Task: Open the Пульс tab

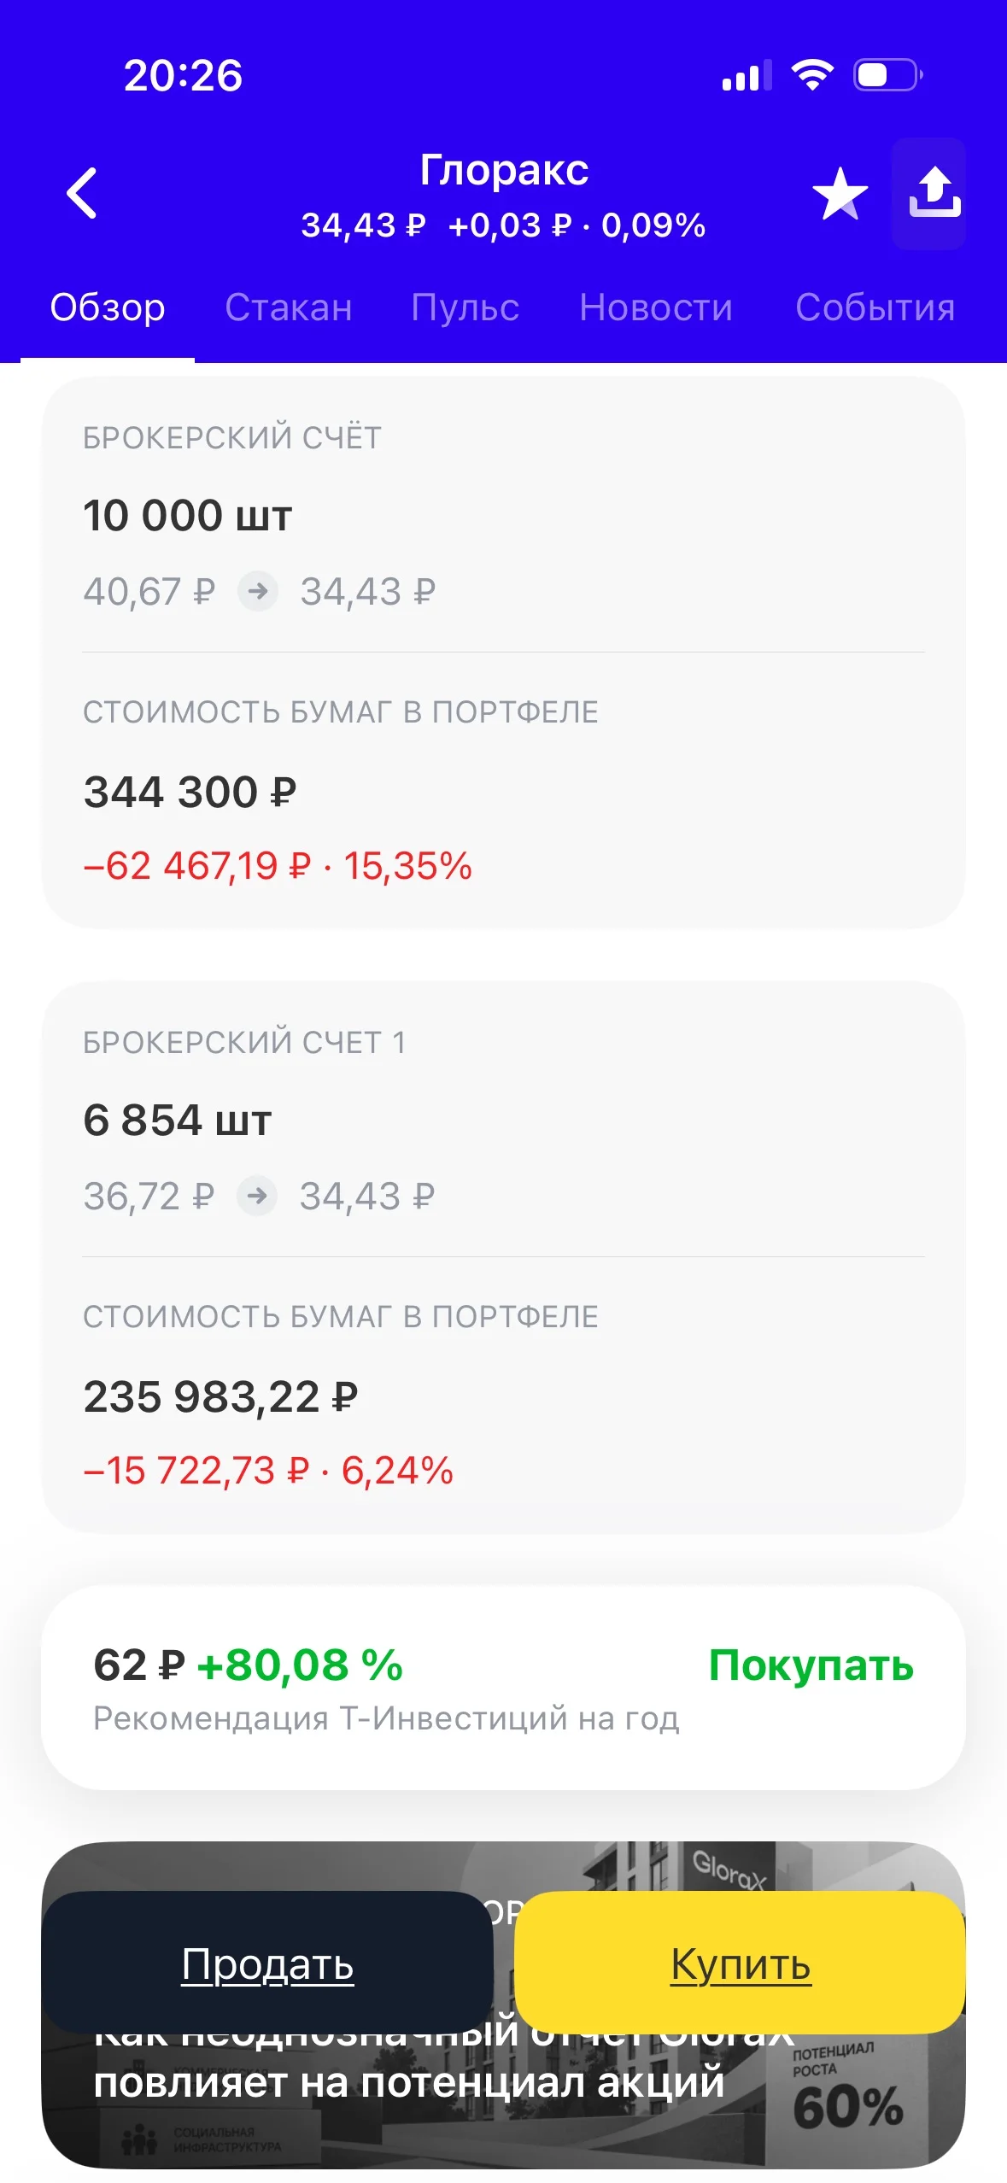Action: pos(465,307)
